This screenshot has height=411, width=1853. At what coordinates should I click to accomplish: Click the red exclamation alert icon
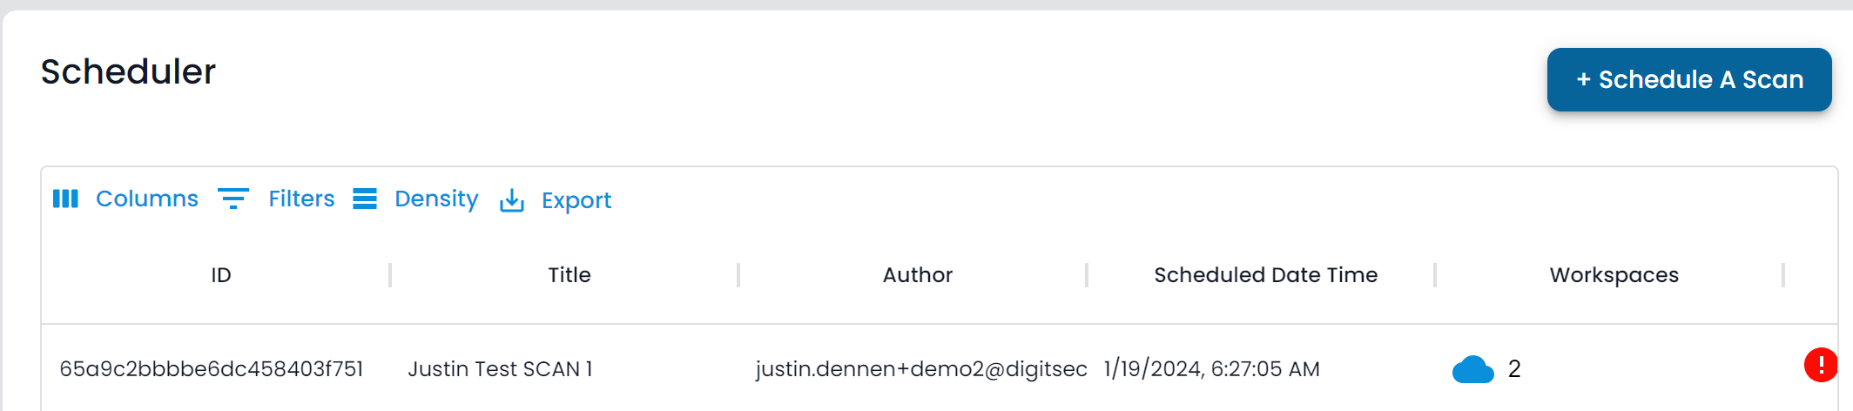coord(1820,364)
